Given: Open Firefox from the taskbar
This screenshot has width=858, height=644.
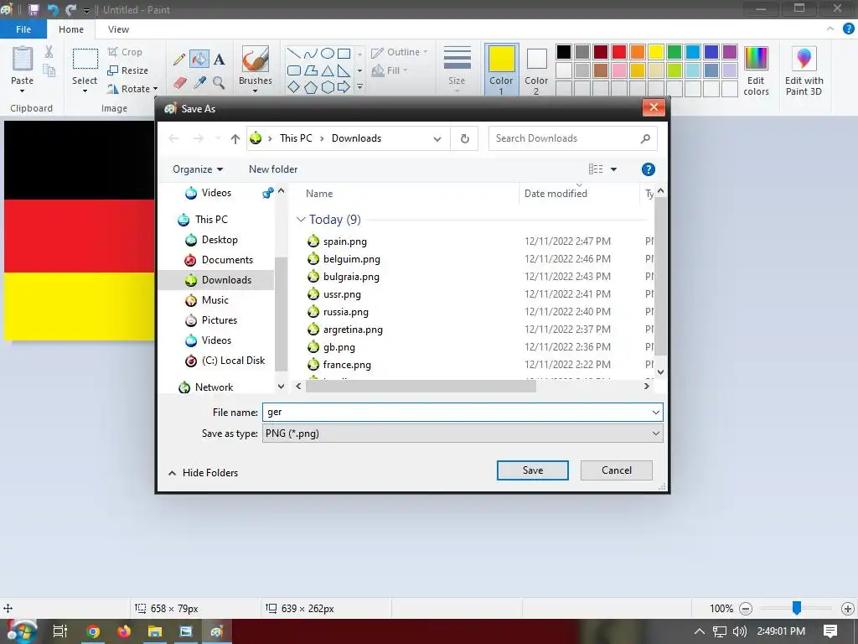Looking at the screenshot, I should [124, 631].
